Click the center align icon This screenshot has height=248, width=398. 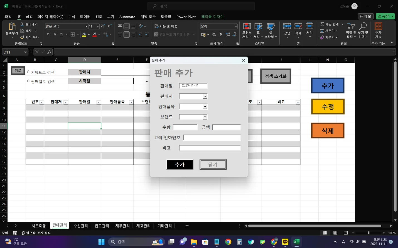[127, 34]
